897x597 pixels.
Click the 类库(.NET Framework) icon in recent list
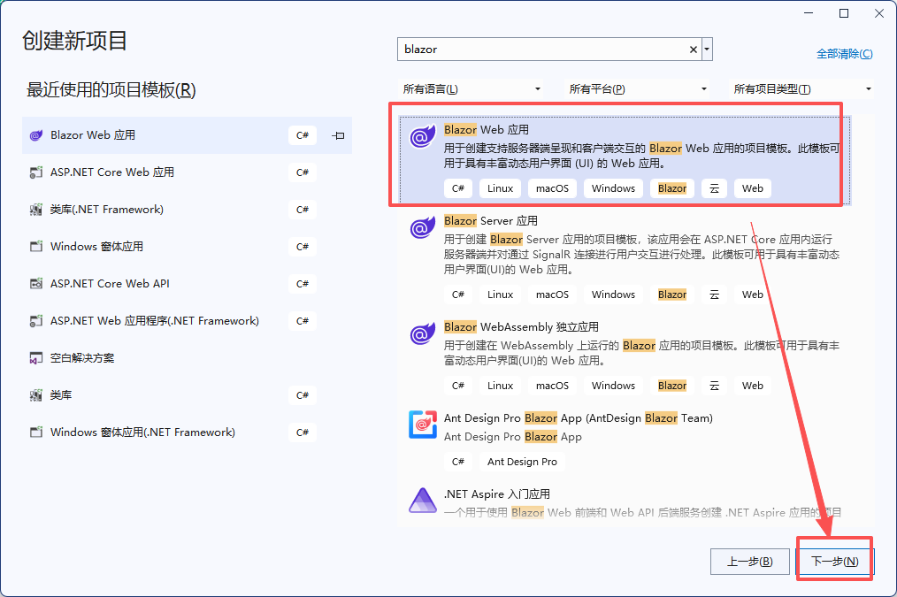tap(36, 210)
